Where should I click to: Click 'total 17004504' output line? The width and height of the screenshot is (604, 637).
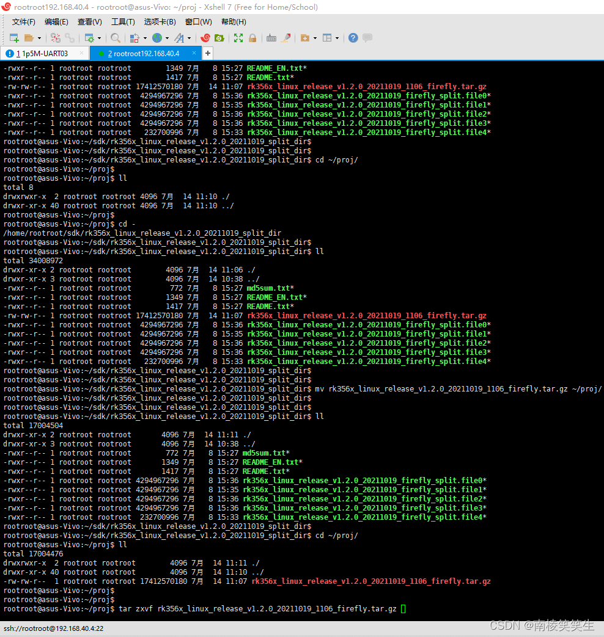[34, 425]
